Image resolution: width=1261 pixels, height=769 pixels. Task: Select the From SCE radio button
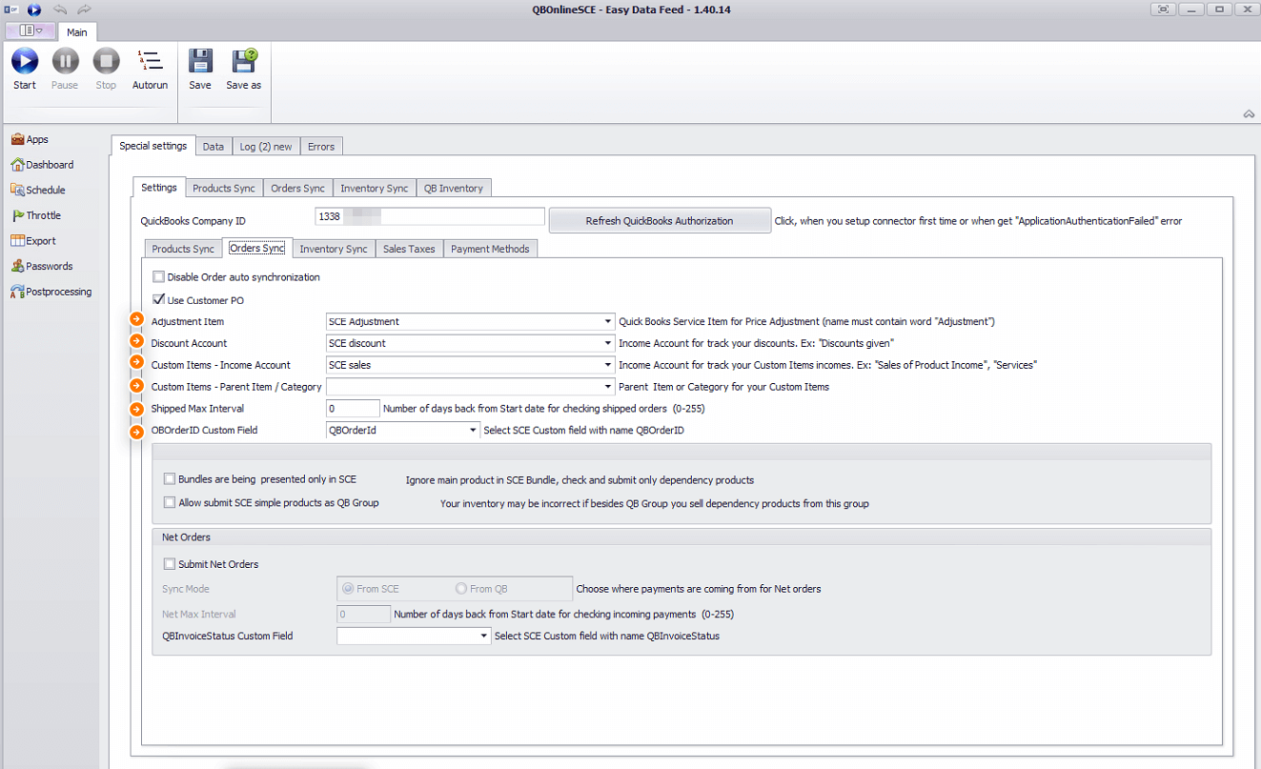(348, 589)
